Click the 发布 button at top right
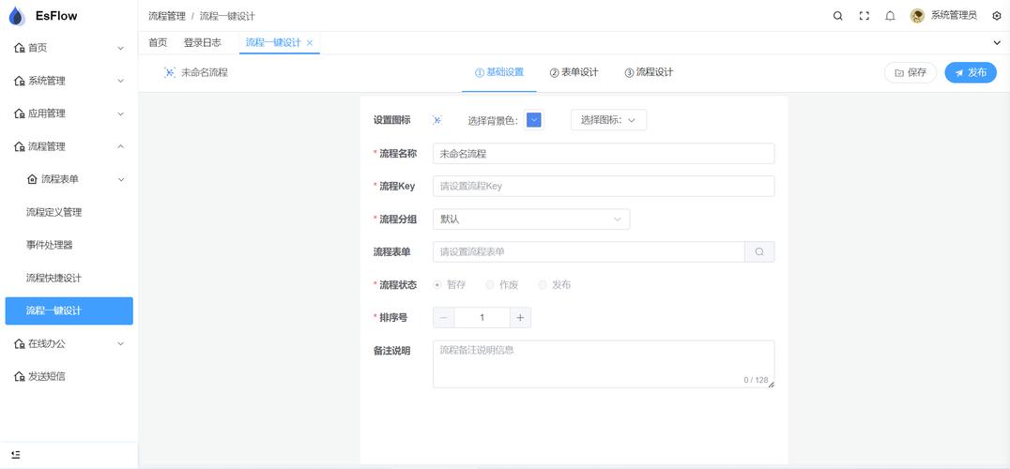This screenshot has height=469, width=1010. point(971,73)
